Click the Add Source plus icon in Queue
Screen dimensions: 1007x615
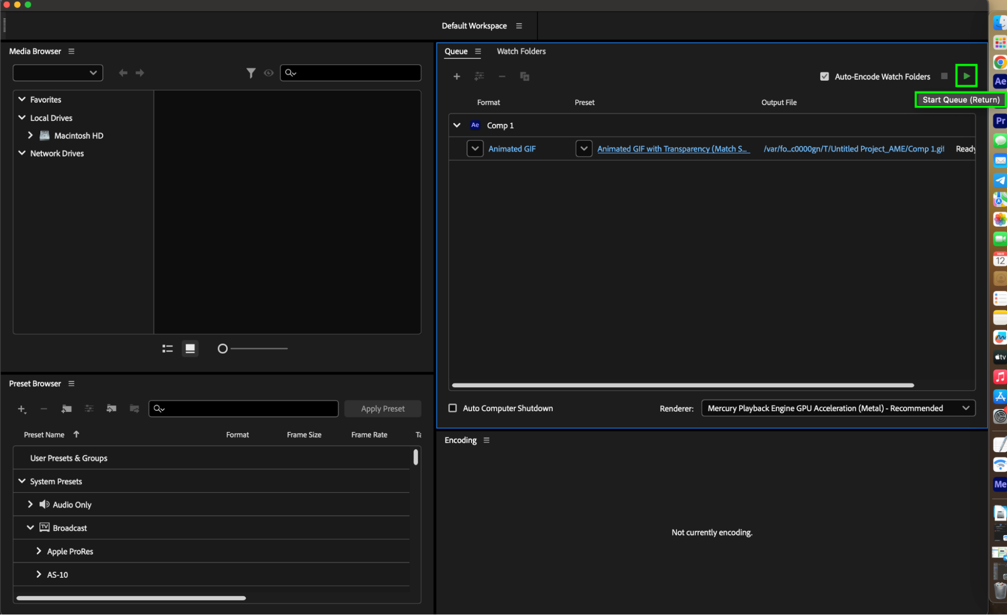(456, 77)
